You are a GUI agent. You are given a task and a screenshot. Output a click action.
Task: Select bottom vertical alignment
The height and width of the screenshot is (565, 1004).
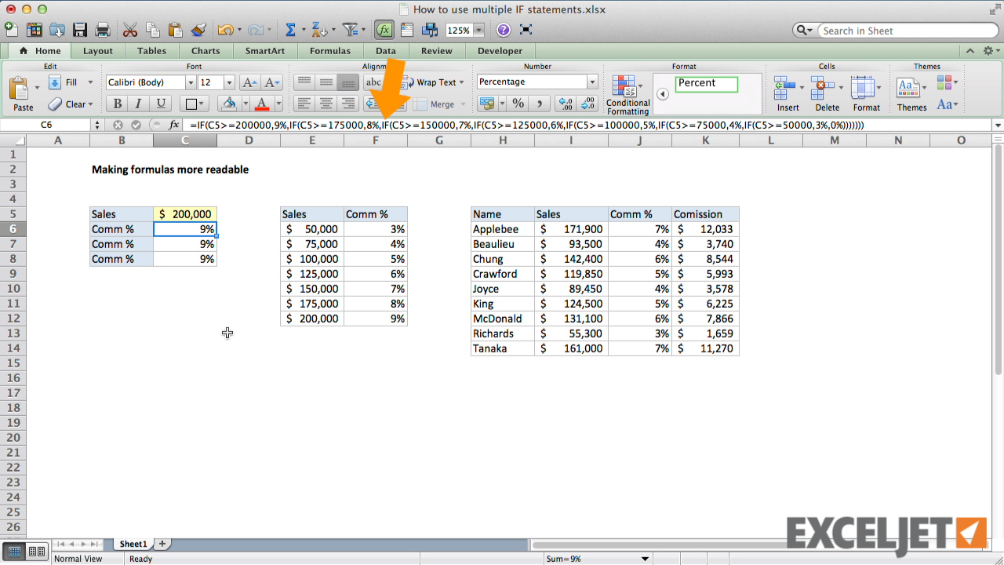[x=348, y=82]
